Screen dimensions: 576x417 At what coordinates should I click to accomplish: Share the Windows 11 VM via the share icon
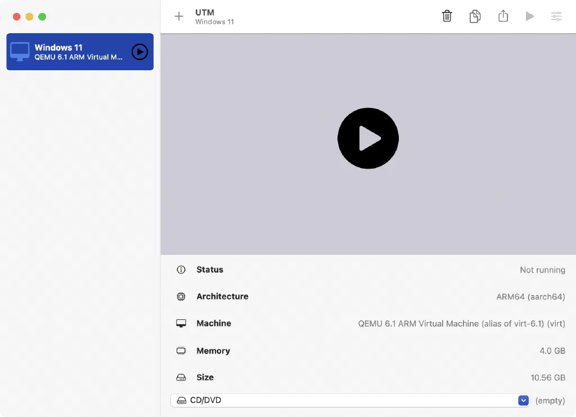pos(503,16)
